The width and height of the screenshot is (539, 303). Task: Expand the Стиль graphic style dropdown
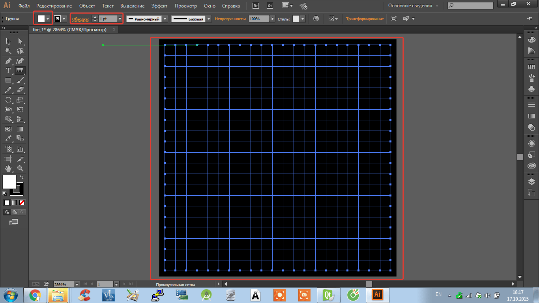(303, 19)
